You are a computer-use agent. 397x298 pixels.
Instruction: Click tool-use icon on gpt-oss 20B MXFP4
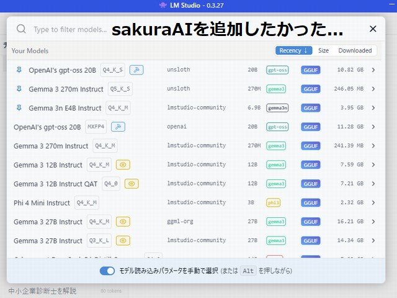[118, 127]
